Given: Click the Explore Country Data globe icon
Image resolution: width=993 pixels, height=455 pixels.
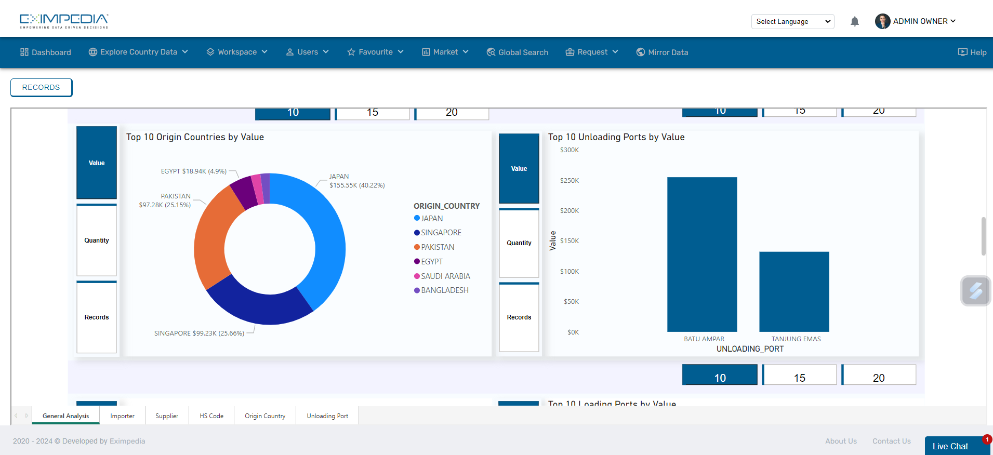Looking at the screenshot, I should pyautogui.click(x=93, y=52).
